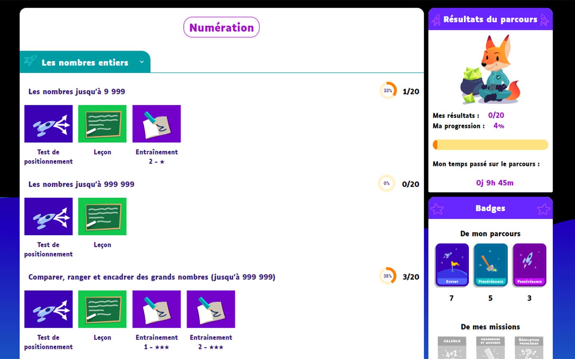575x359 pixels.
Task: Start Test de positionnement for Comparer des grands nombres
Action: coord(48,309)
